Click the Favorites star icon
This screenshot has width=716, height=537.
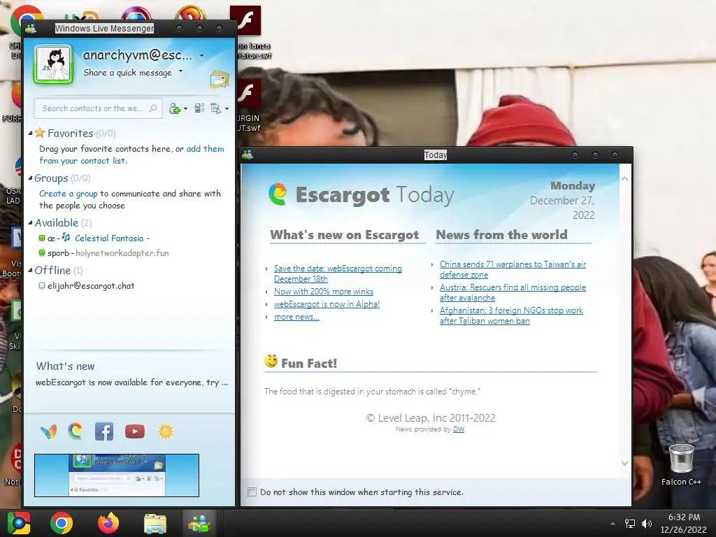(40, 133)
